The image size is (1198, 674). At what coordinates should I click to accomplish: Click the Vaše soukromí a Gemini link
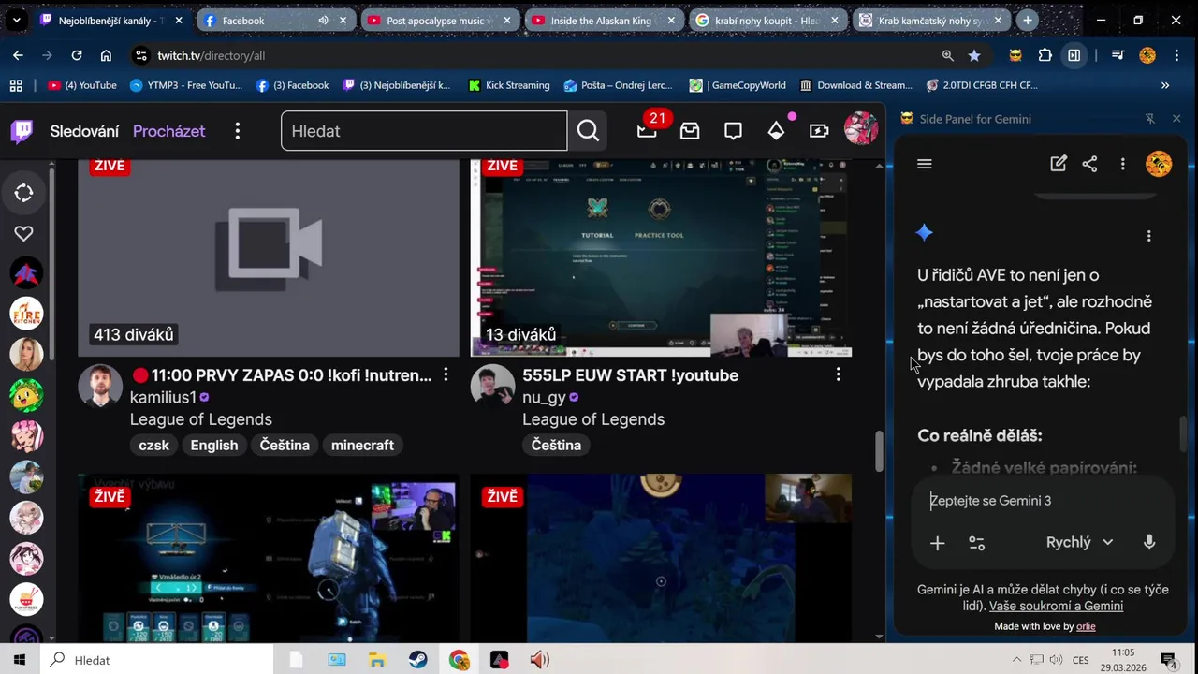coord(1056,606)
